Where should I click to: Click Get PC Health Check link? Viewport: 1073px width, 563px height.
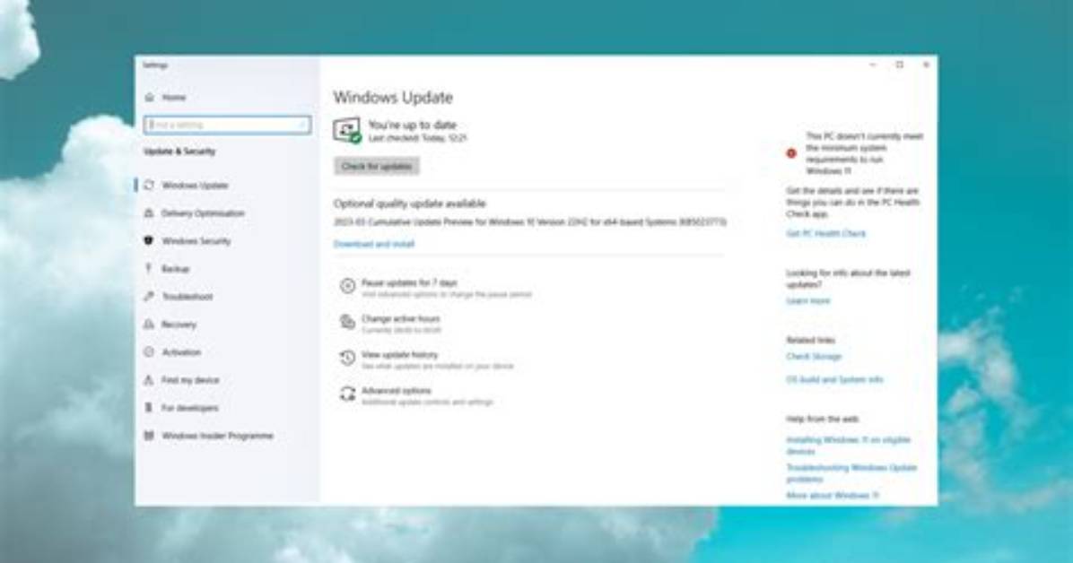[826, 233]
